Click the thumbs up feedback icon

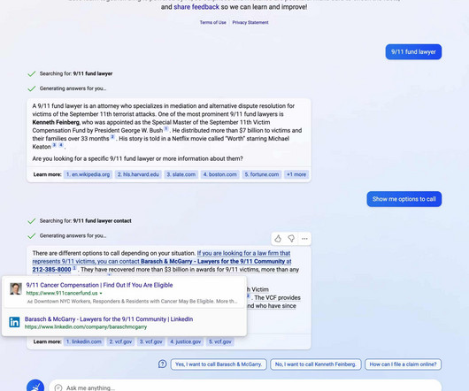click(x=278, y=239)
